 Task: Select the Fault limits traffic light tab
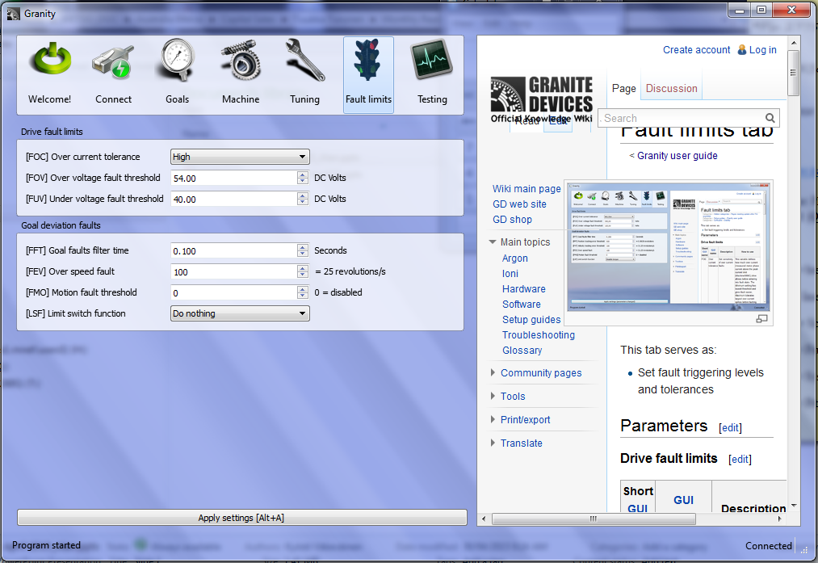click(x=368, y=74)
